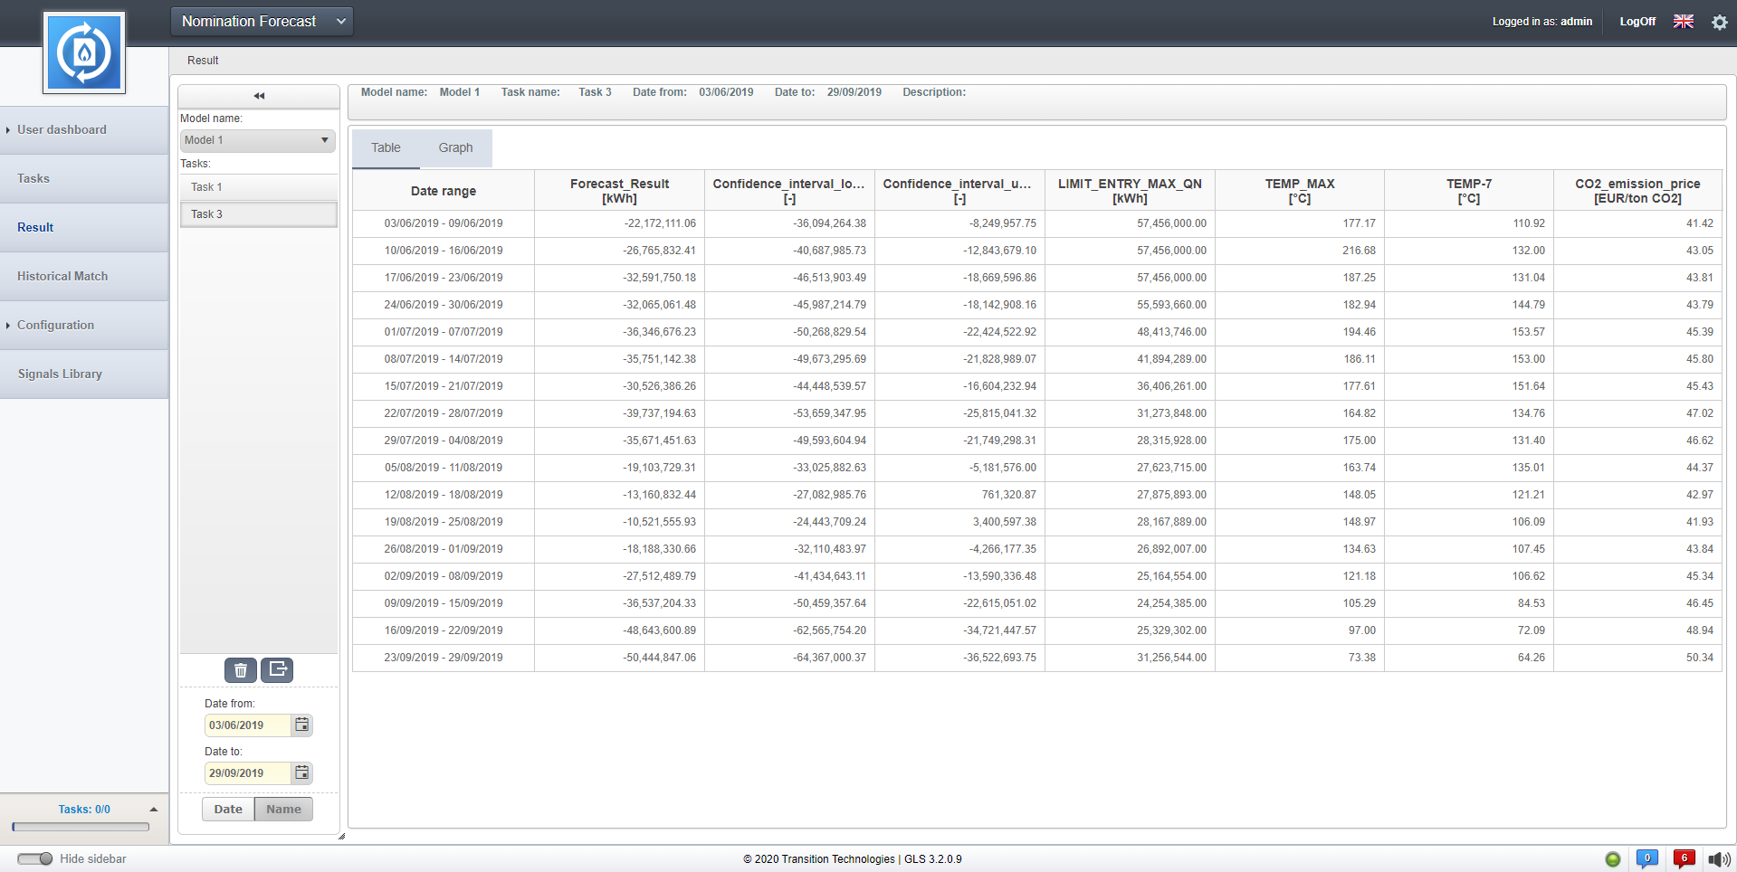Toggle the Hide sidebar switch
Image resolution: width=1737 pixels, height=872 pixels.
pos(35,859)
